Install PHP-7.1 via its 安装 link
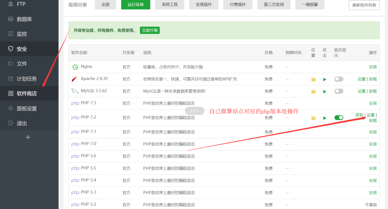Viewport: 388px width, 209px height. [x=373, y=132]
